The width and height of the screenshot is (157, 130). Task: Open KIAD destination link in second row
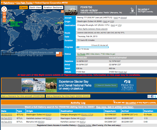coord(82,118)
